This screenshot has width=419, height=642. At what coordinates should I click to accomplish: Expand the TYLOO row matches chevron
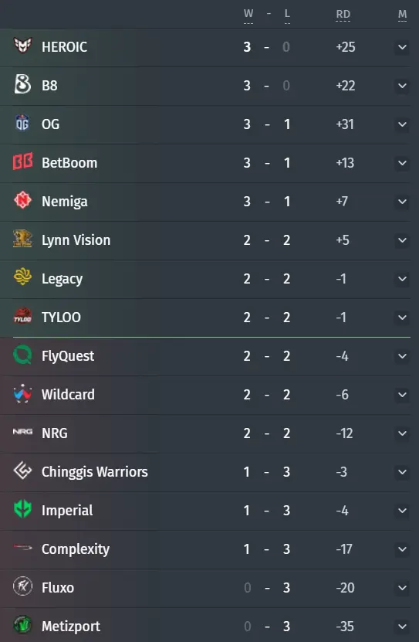pyautogui.click(x=402, y=318)
